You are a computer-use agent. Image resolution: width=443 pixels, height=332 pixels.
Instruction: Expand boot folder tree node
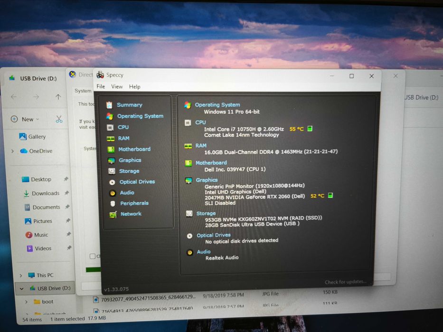26,302
